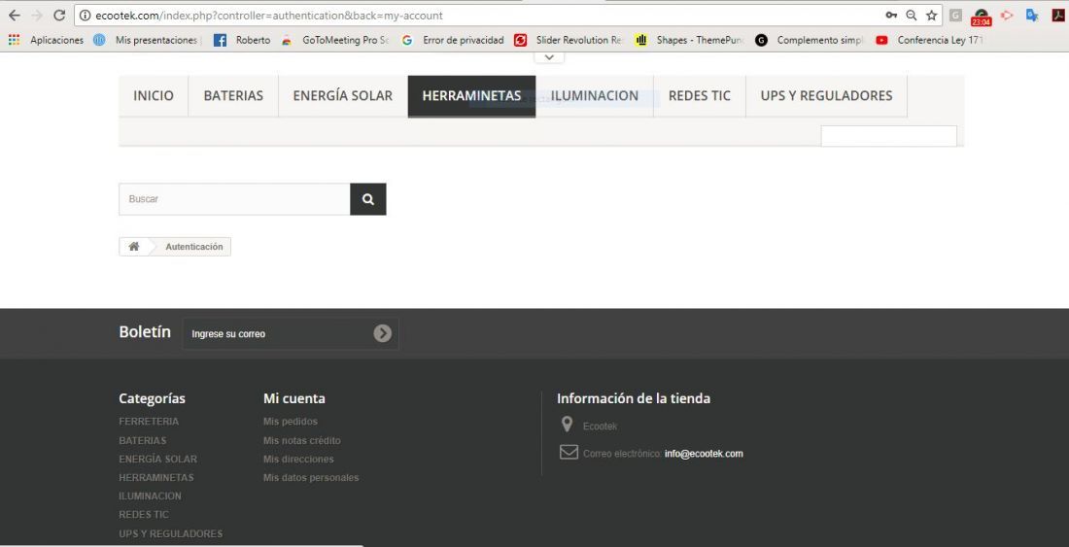Click the browser address bar URL

(269, 15)
